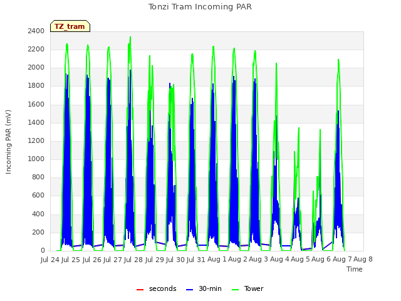Click the blue 30-min peak on Jul 24
The image size is (401, 301).
(66, 74)
